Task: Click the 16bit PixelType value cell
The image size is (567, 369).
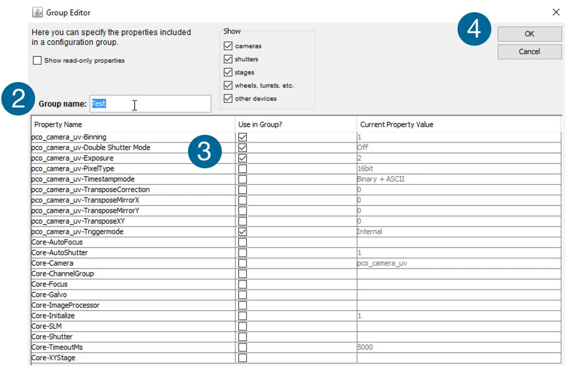Action: [x=459, y=168]
